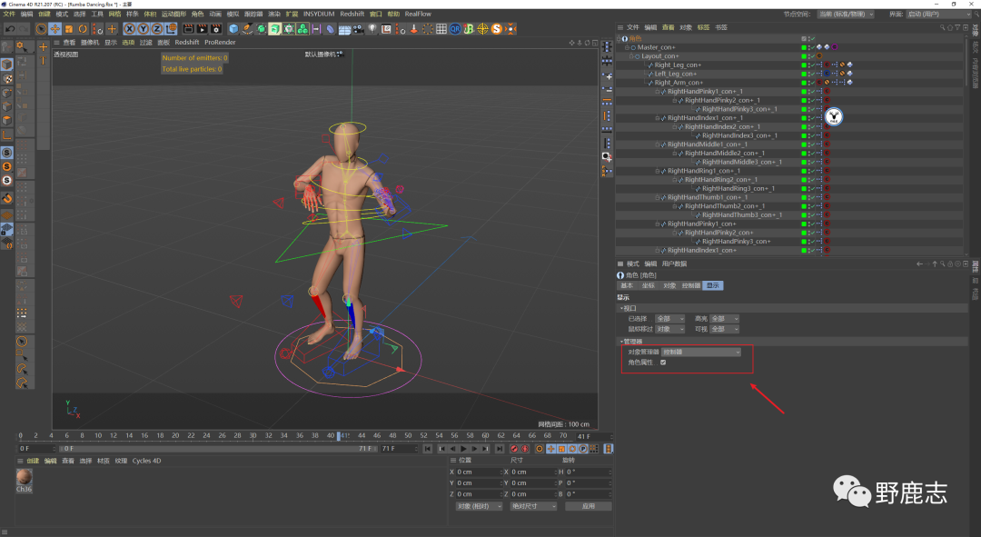The width and height of the screenshot is (981, 537).
Task: Open the 角色 menu in menu bar
Action: pos(197,15)
